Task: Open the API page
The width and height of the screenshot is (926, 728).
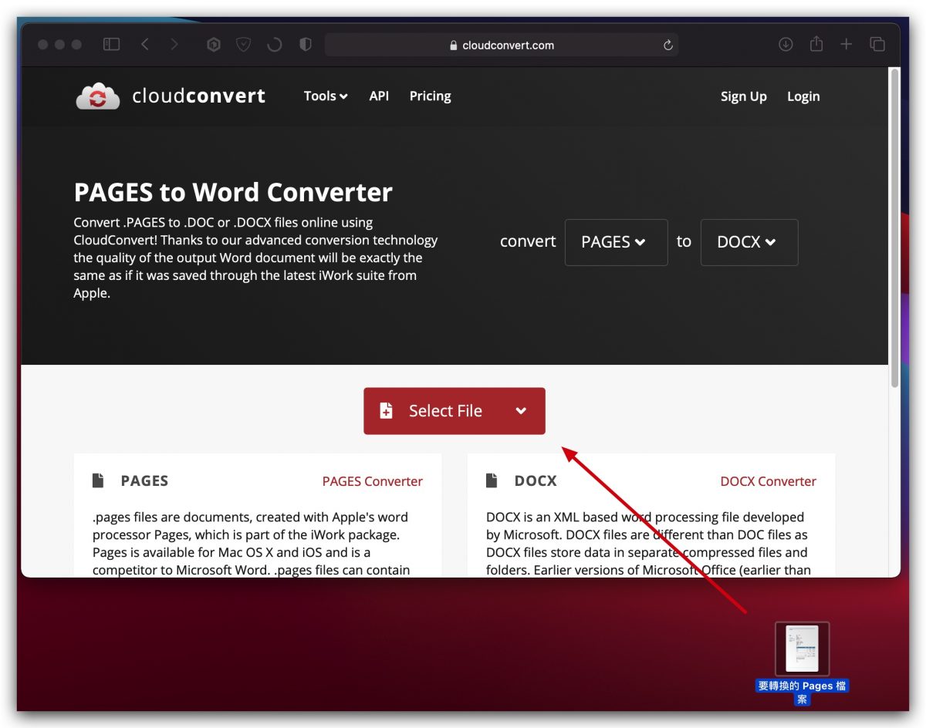Action: point(379,96)
